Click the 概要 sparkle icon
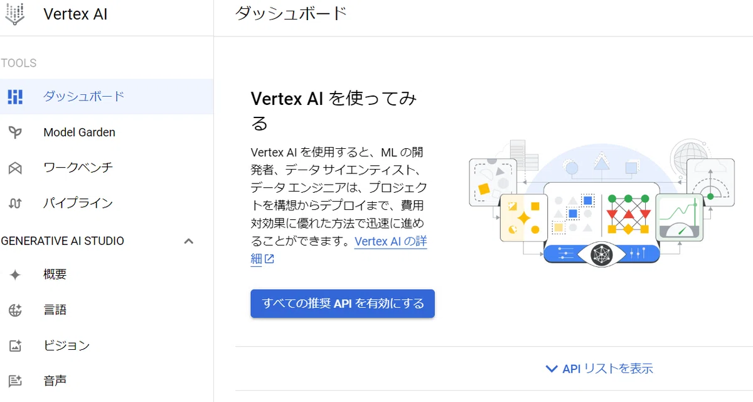Image resolution: width=753 pixels, height=402 pixels. pos(15,274)
